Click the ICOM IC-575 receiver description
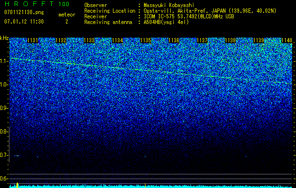Image resolution: width=296 pixels, height=188 pixels. [x=189, y=16]
